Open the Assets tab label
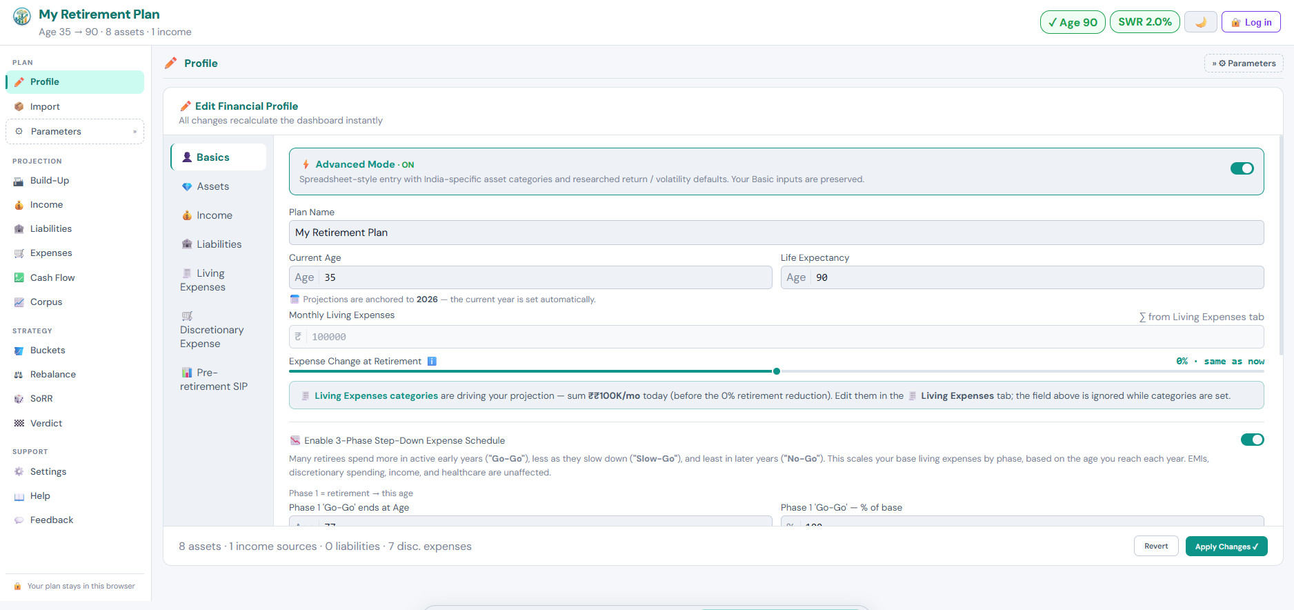The image size is (1294, 610). (212, 186)
